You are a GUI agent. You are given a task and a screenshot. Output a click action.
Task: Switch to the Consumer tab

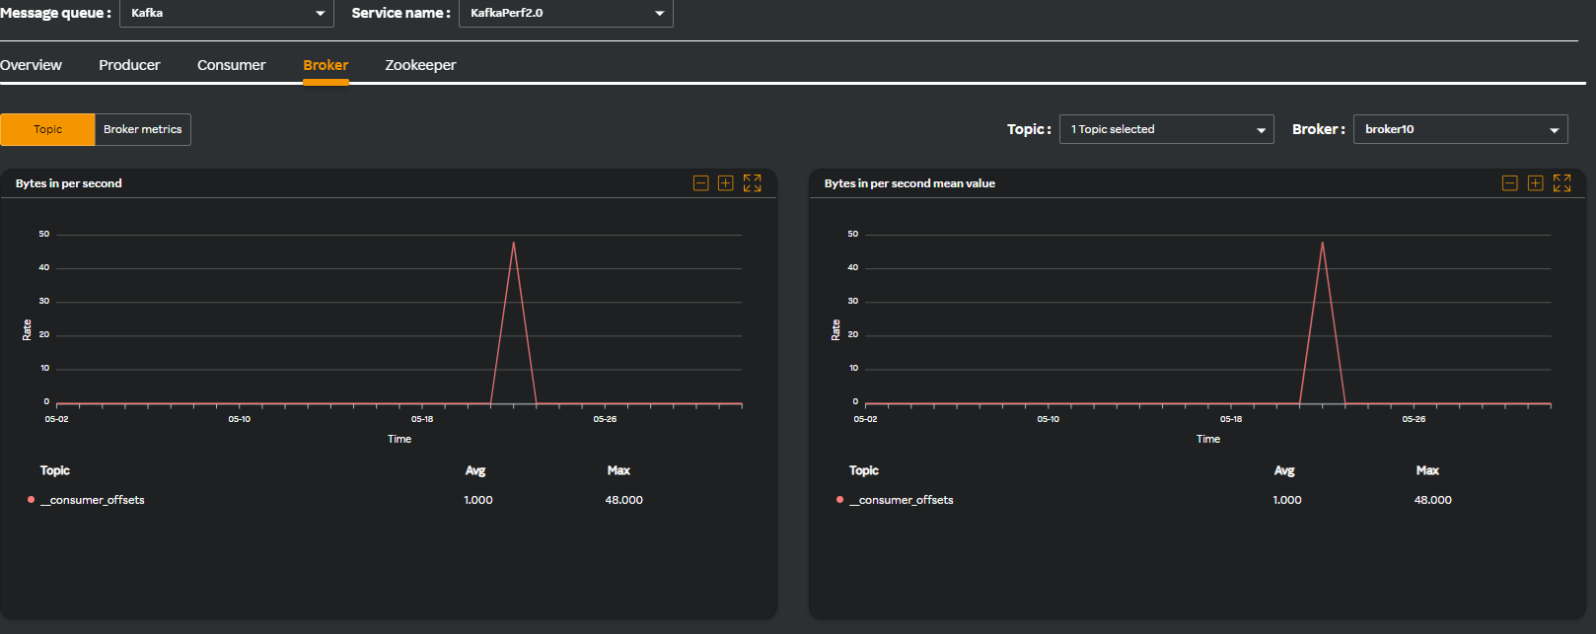pos(232,65)
